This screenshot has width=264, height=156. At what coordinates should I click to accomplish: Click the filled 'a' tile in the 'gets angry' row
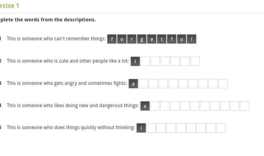pos(133,84)
